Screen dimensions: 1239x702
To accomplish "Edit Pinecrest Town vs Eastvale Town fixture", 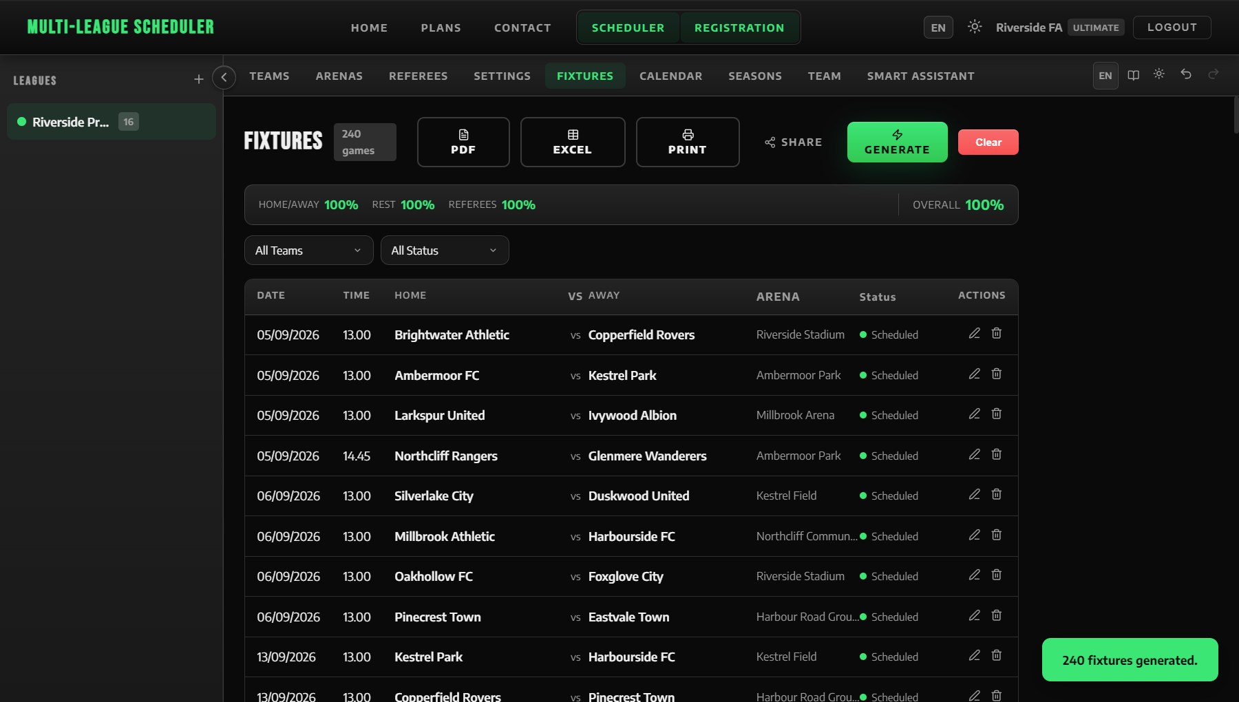I will click(974, 615).
